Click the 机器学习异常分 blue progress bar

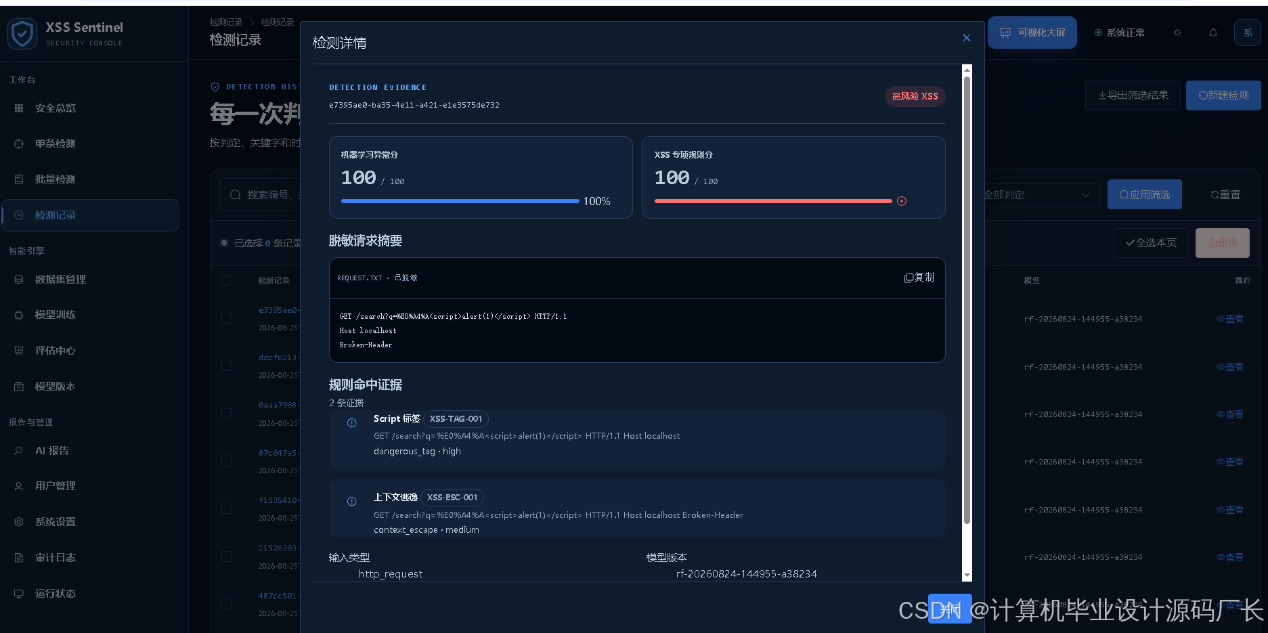pos(460,201)
